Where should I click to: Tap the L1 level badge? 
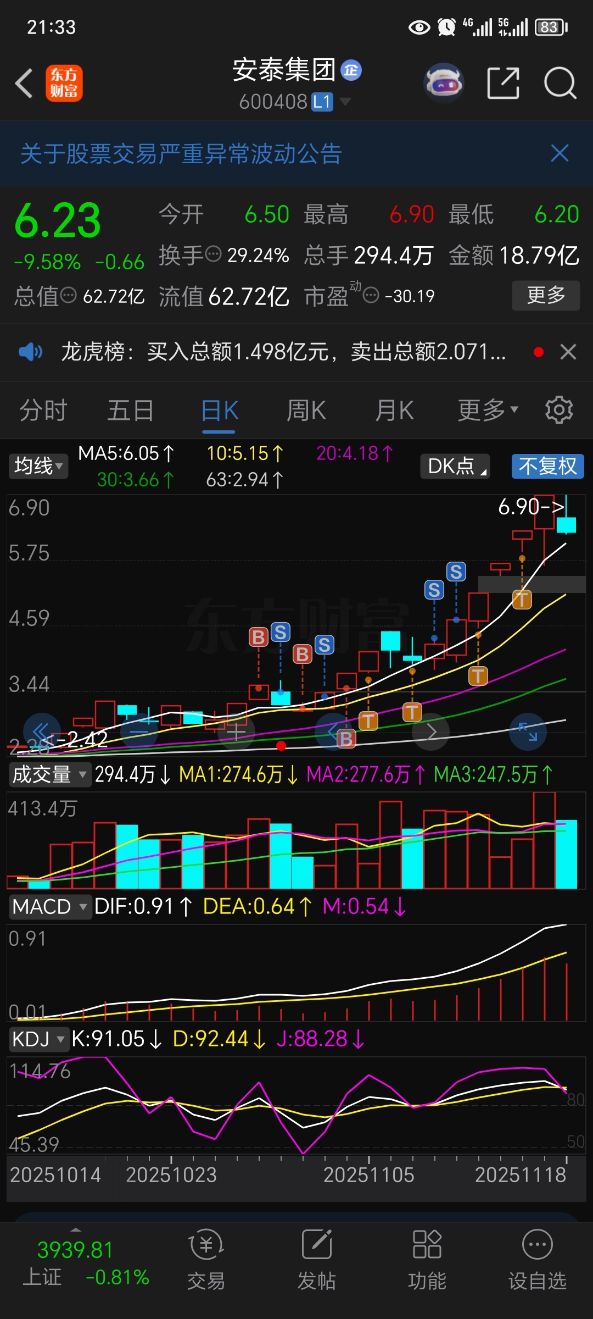322,102
